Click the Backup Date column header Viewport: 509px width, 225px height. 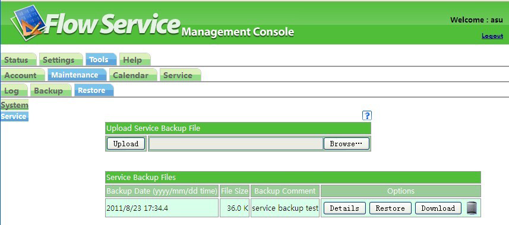click(162, 191)
